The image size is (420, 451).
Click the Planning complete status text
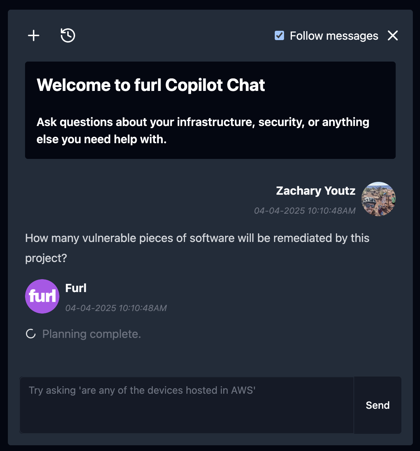click(x=91, y=334)
